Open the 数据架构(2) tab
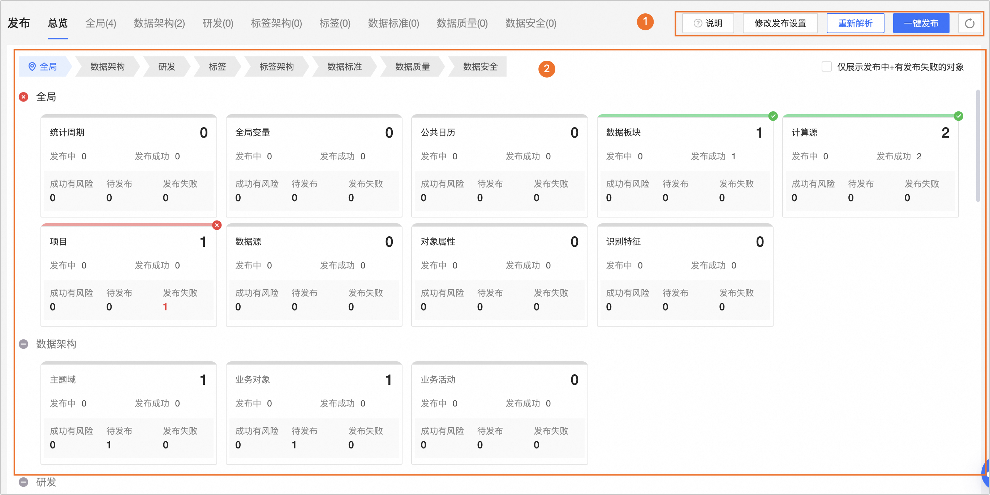This screenshot has width=990, height=495. tap(159, 23)
